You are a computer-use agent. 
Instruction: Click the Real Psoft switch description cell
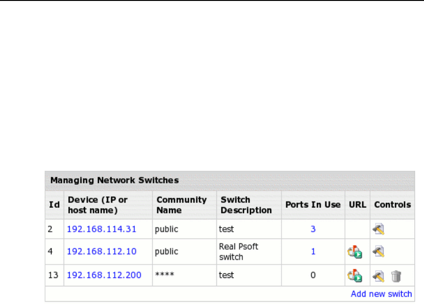click(x=238, y=251)
